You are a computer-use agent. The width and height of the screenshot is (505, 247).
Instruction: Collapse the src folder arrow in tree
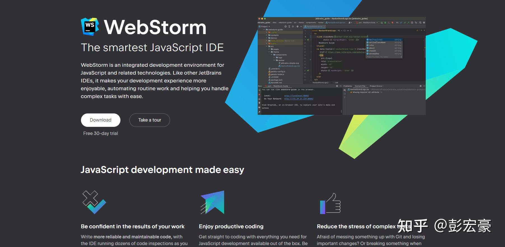tap(267, 46)
